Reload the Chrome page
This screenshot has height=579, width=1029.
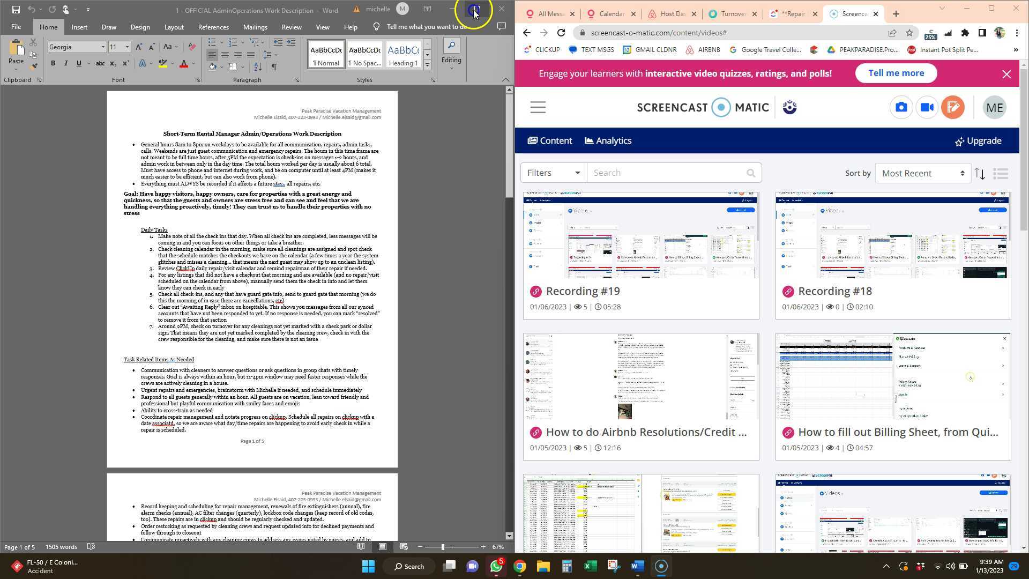coord(561,33)
